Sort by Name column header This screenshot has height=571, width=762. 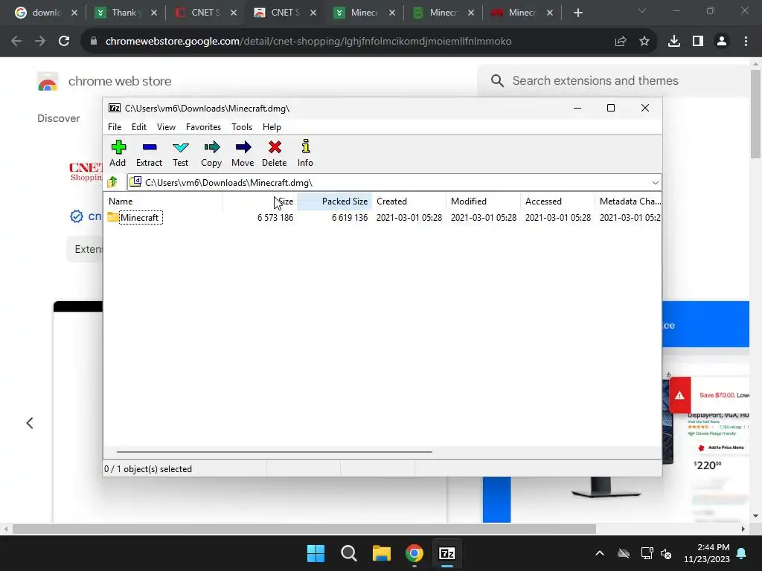click(163, 201)
